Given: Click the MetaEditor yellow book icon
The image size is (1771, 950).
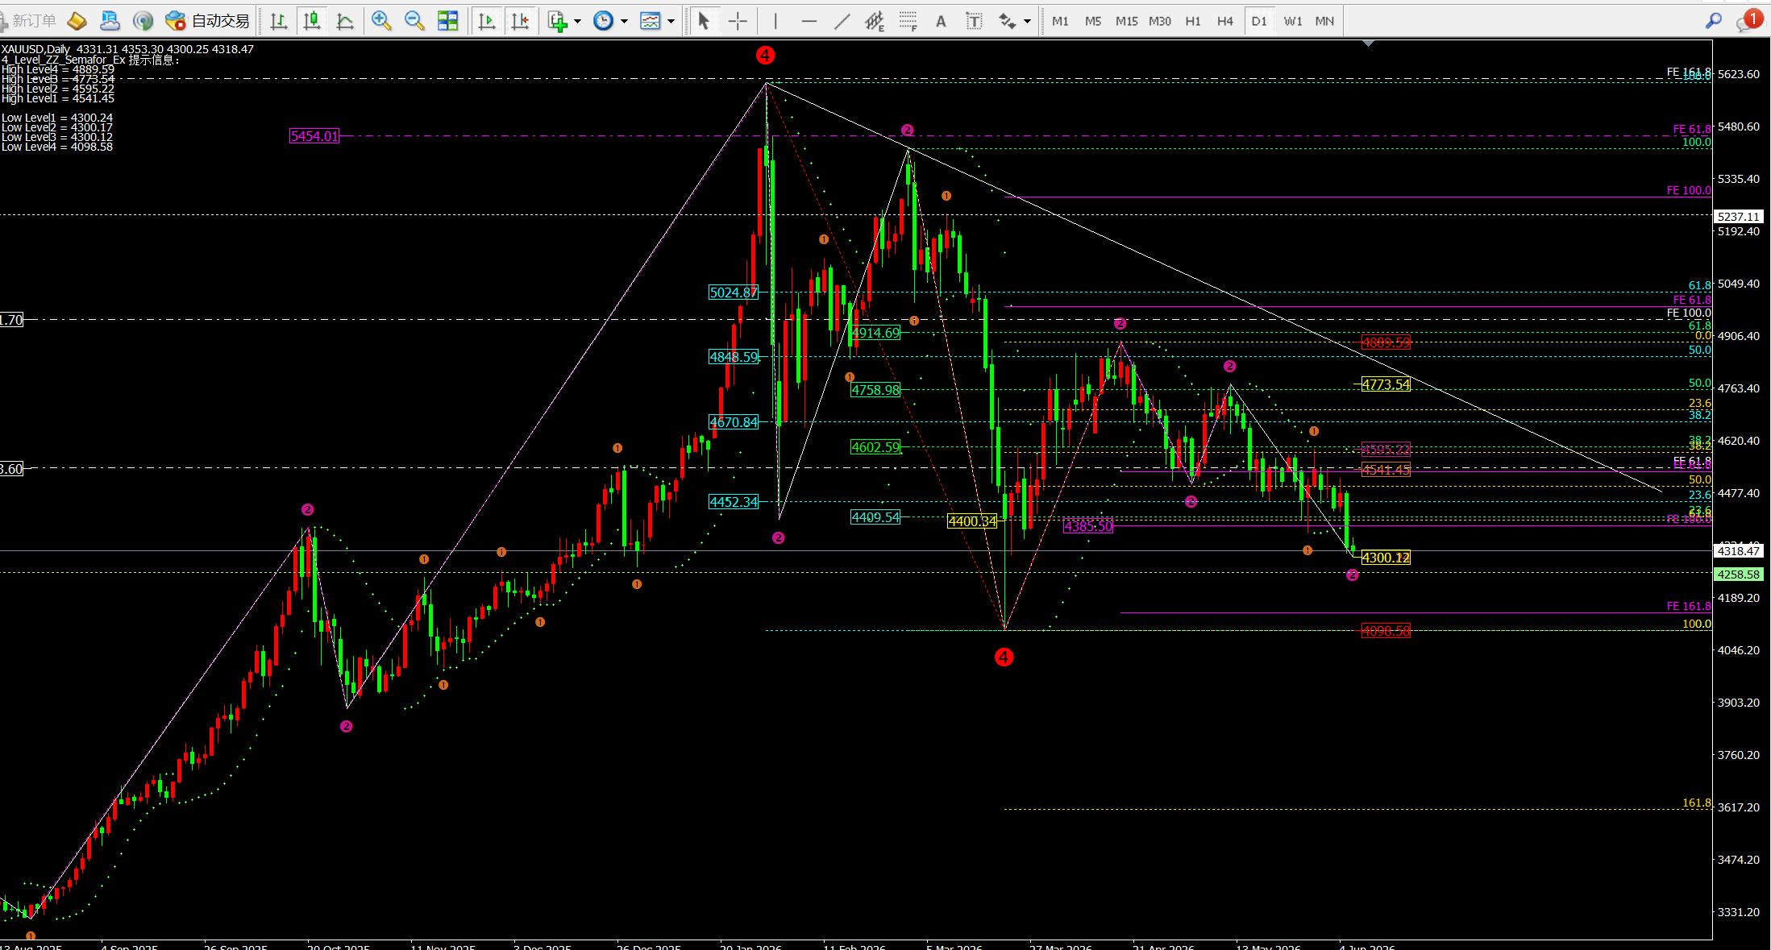Looking at the screenshot, I should (x=77, y=21).
